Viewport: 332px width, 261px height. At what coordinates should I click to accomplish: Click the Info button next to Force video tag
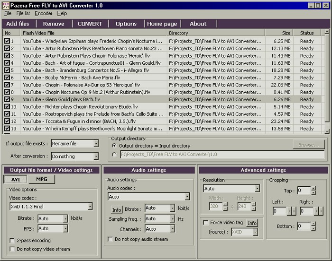252,223
